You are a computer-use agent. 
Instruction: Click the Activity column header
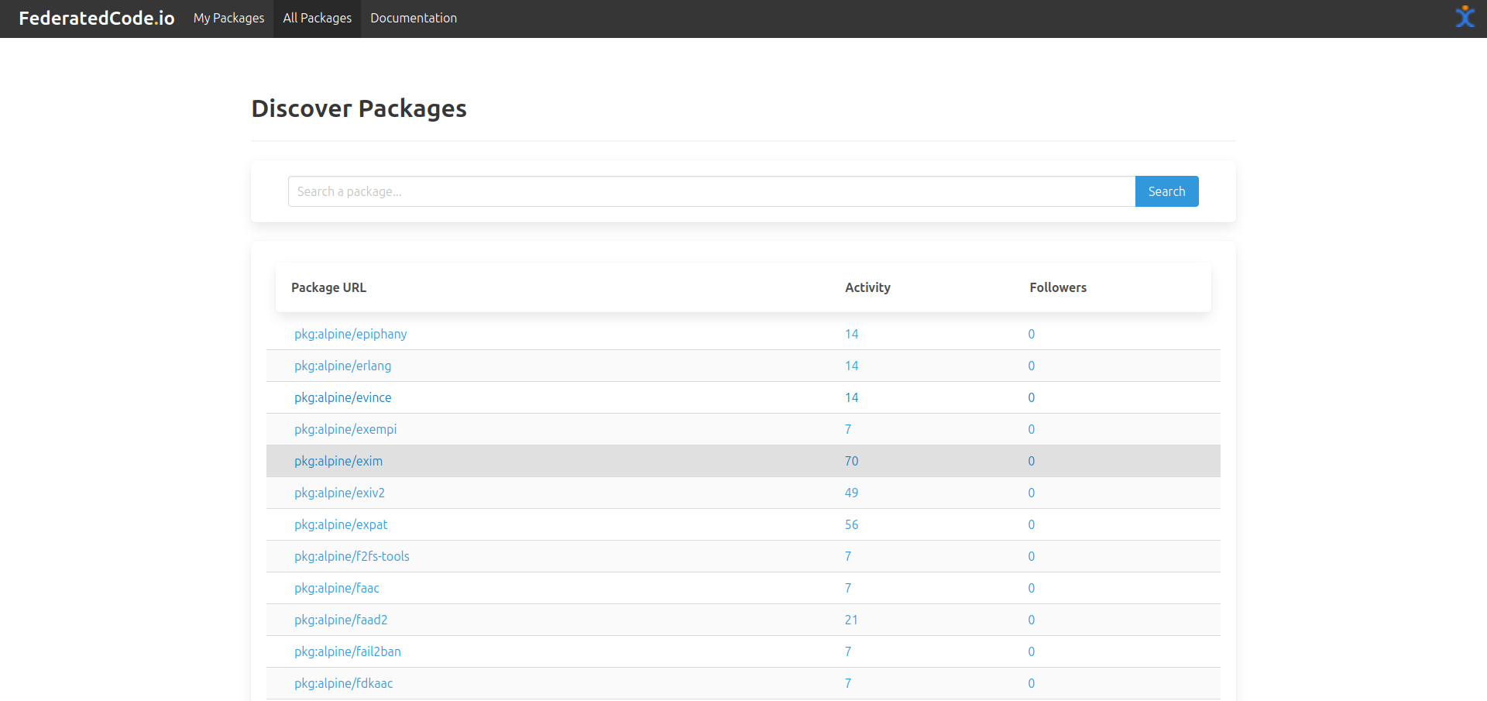(x=867, y=287)
